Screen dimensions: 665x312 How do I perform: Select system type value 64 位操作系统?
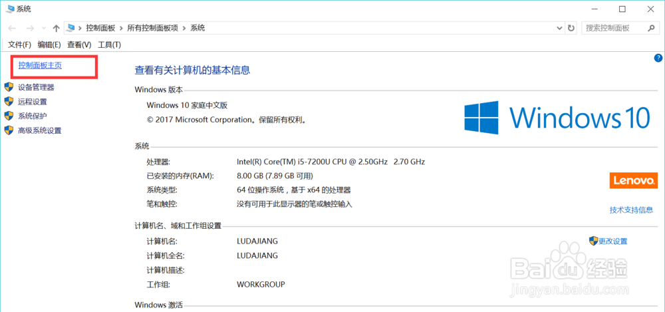(x=294, y=190)
